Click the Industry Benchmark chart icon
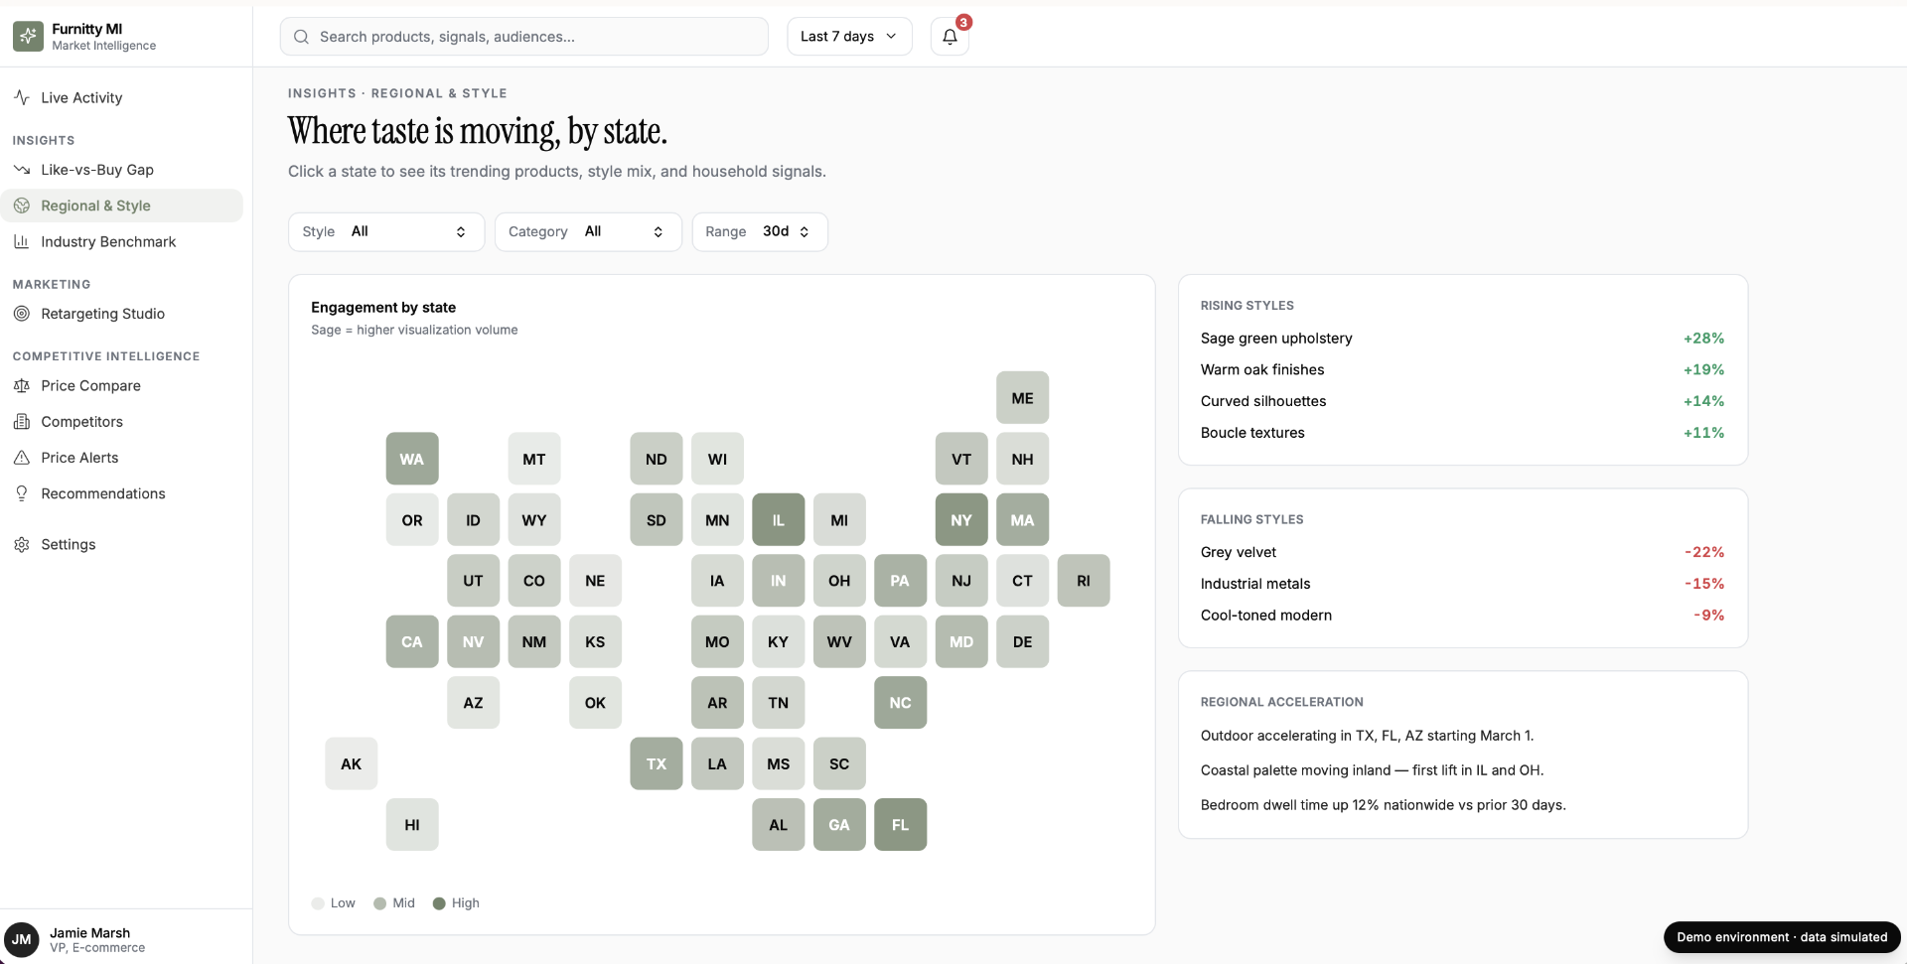 pos(22,241)
